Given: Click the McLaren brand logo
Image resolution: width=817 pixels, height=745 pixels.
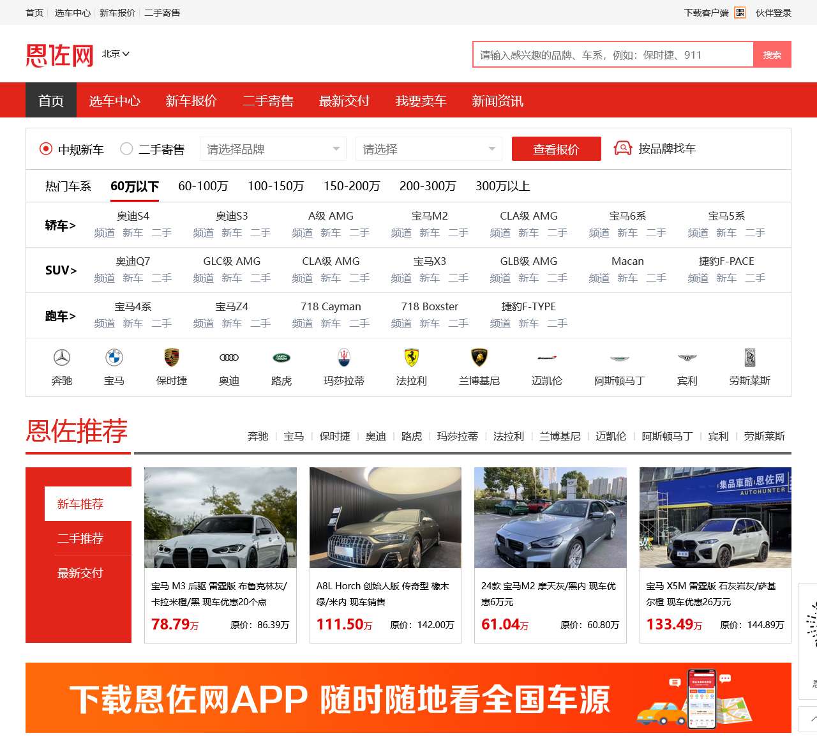Looking at the screenshot, I should click(547, 357).
